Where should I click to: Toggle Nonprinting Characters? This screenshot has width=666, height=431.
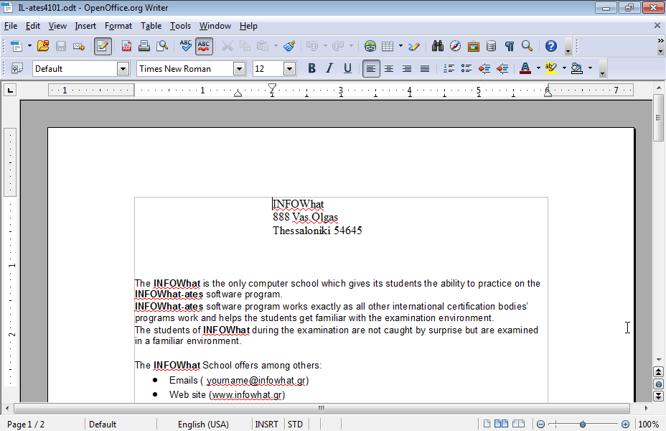[x=510, y=46]
